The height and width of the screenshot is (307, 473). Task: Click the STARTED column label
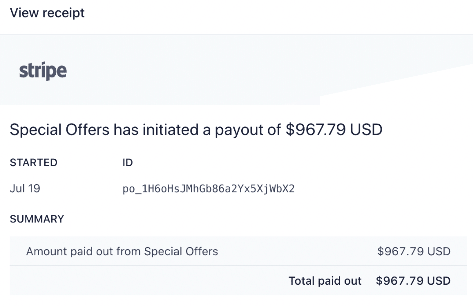click(34, 163)
